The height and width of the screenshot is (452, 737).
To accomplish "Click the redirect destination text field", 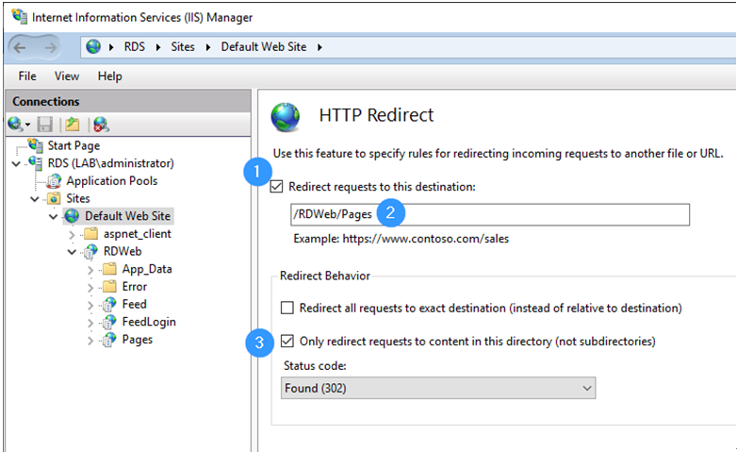I will [490, 215].
